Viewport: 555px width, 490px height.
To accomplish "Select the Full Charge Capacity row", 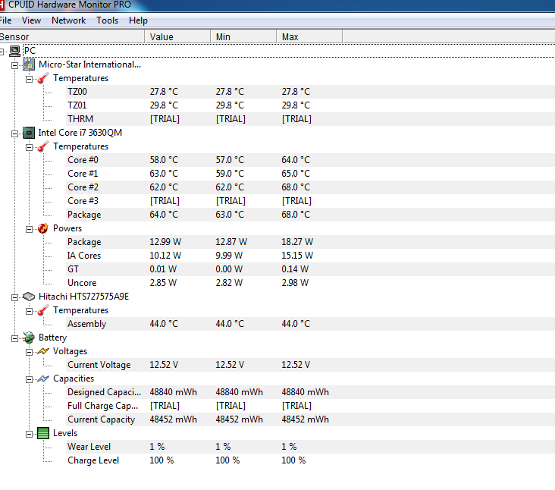I will 310,406.
